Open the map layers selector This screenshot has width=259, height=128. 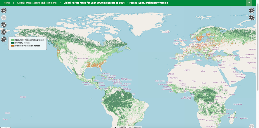[x=252, y=10]
